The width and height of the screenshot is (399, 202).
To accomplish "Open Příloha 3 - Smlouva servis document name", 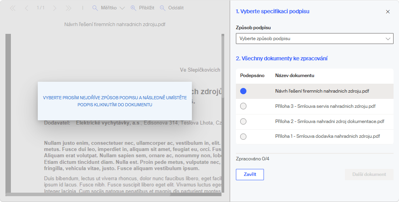I will [325, 106].
